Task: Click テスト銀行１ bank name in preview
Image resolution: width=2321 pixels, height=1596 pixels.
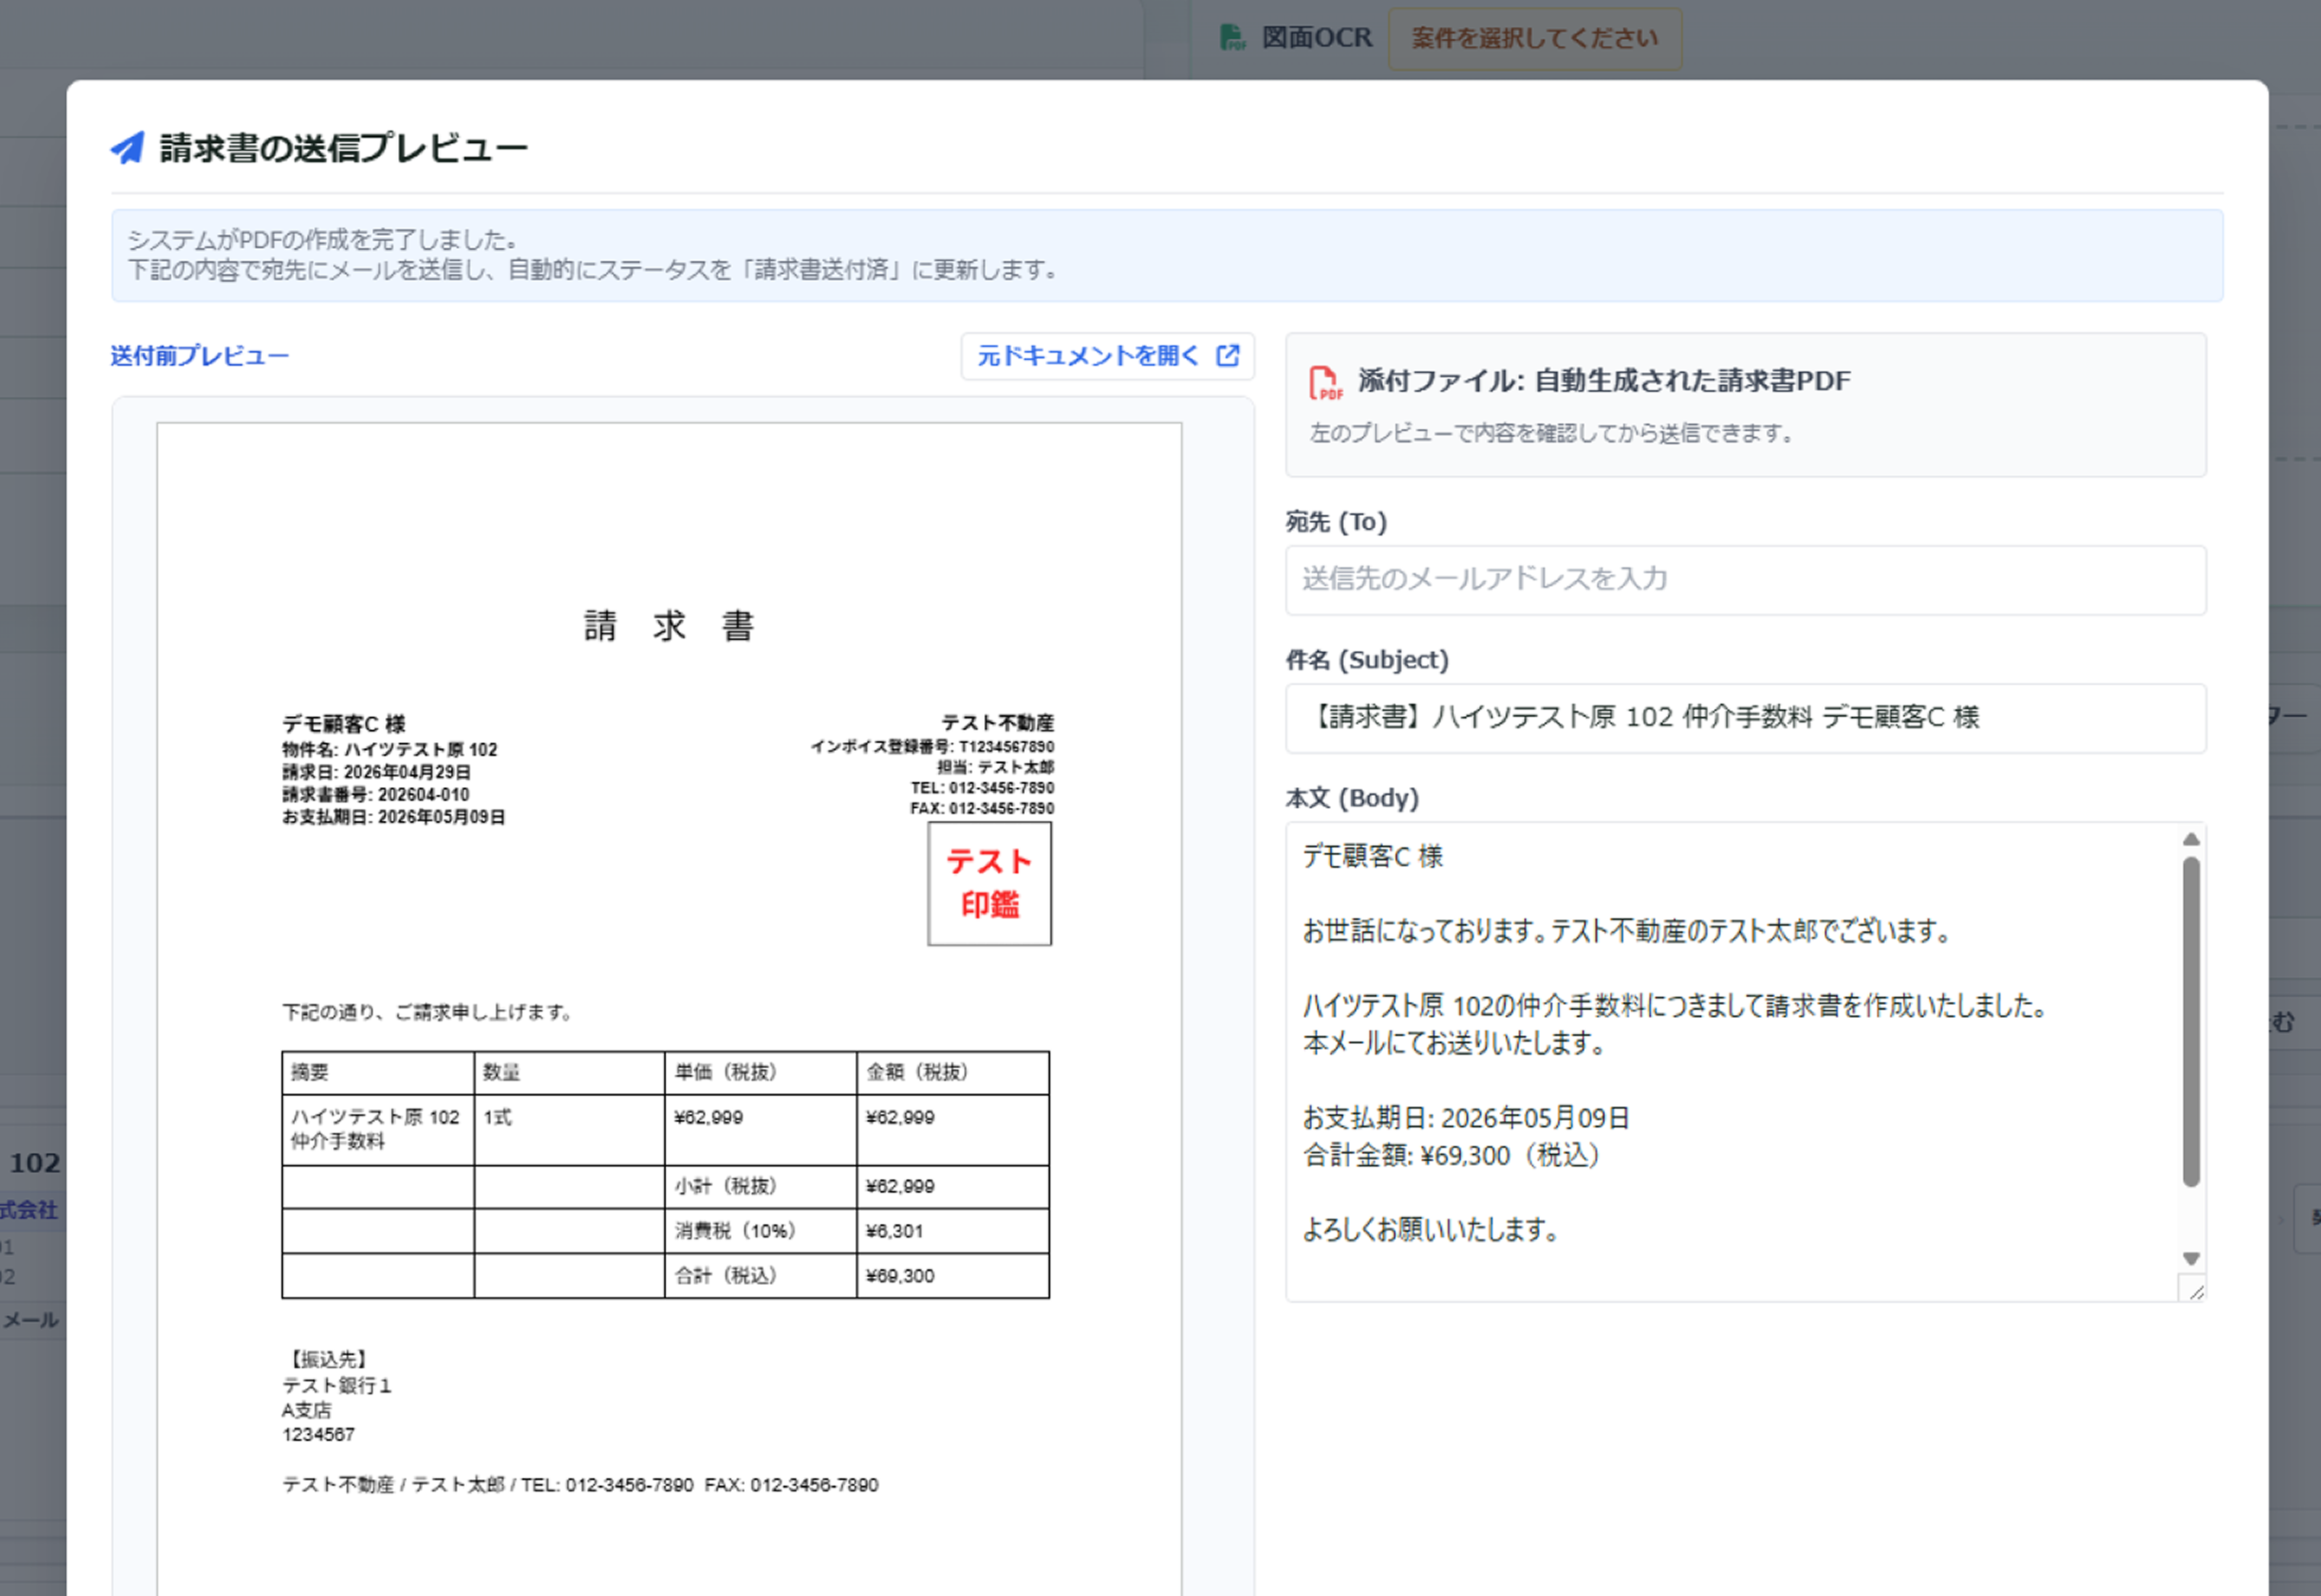Action: click(337, 1385)
